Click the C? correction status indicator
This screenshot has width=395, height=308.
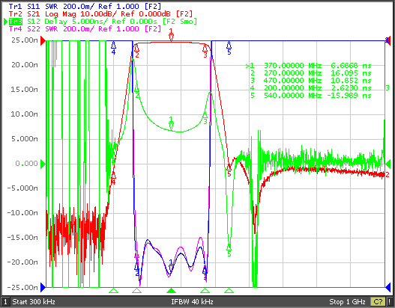coord(378,301)
